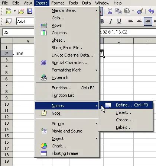Click the Special Character icon
This screenshot has height=166, width=156.
(44, 63)
